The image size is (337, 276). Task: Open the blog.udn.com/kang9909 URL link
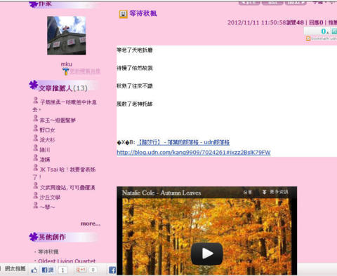point(194,153)
